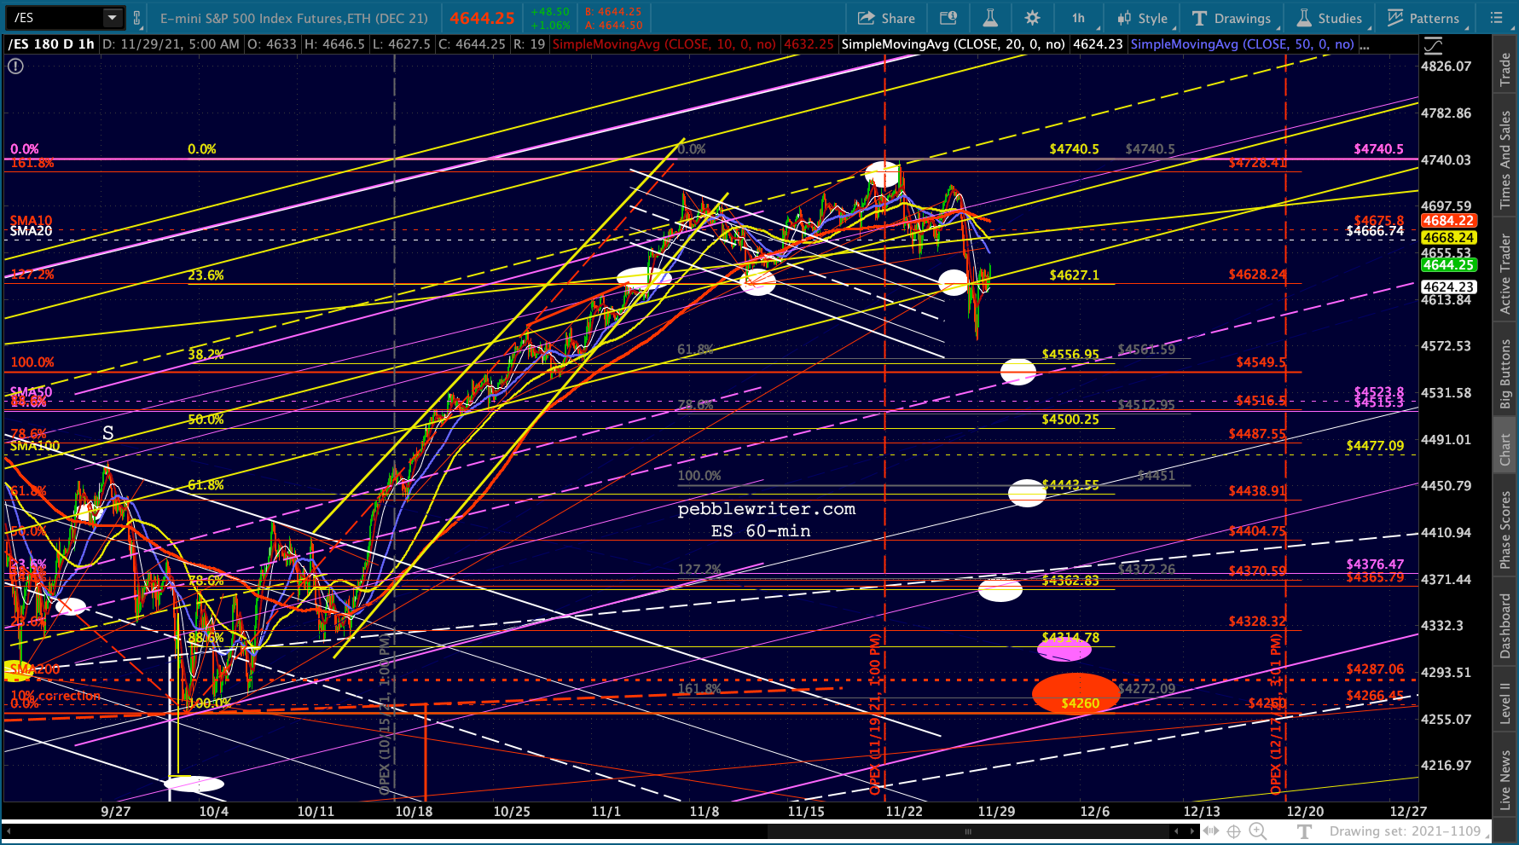This screenshot has width=1519, height=845.
Task: Click the crosshair pan tool icon
Action: point(1233,831)
